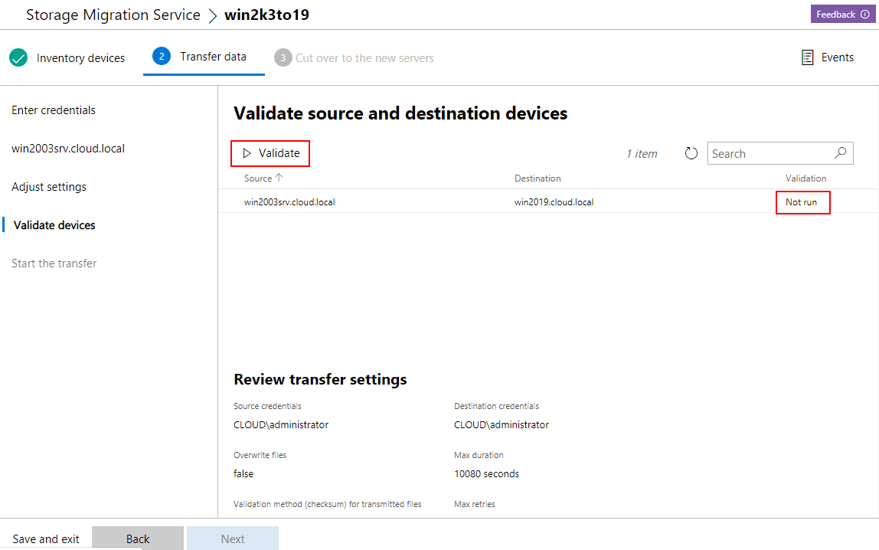Click the Inventory devices checkmark icon
The height and width of the screenshot is (550, 879).
click(18, 57)
